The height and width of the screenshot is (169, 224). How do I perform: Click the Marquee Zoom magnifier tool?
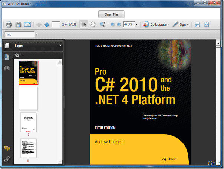[102, 25]
